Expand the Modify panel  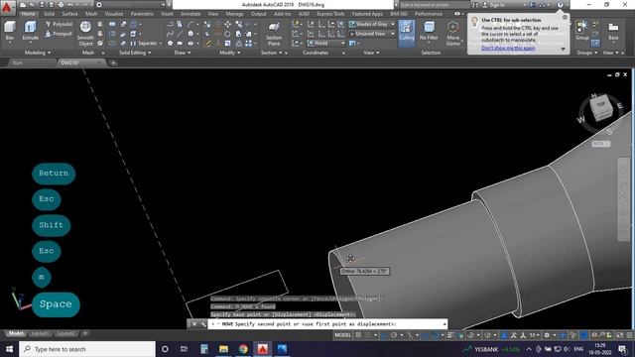click(229, 53)
